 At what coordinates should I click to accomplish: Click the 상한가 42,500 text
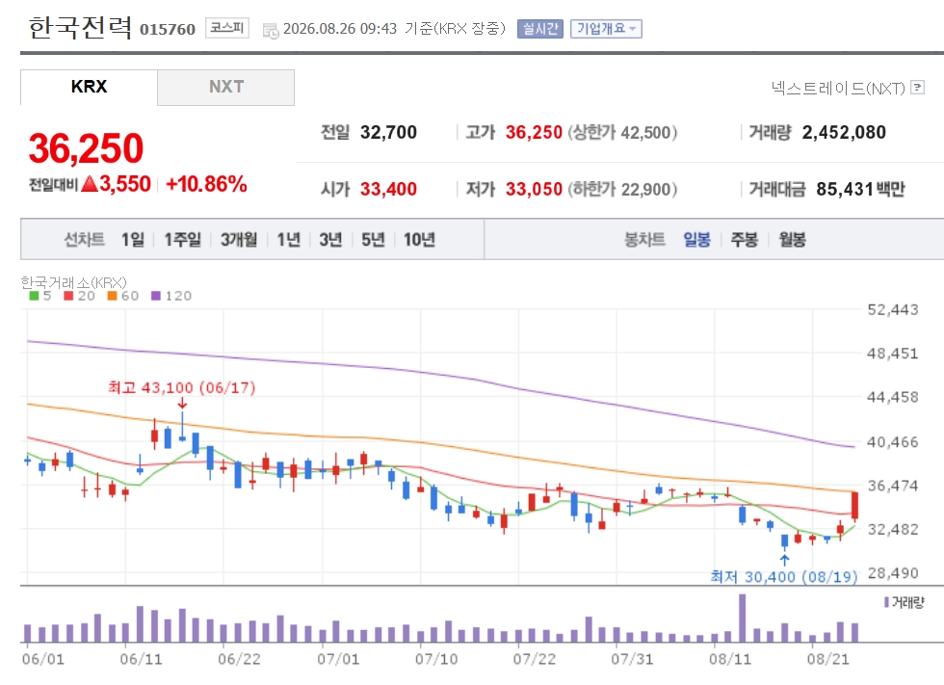pos(622,132)
